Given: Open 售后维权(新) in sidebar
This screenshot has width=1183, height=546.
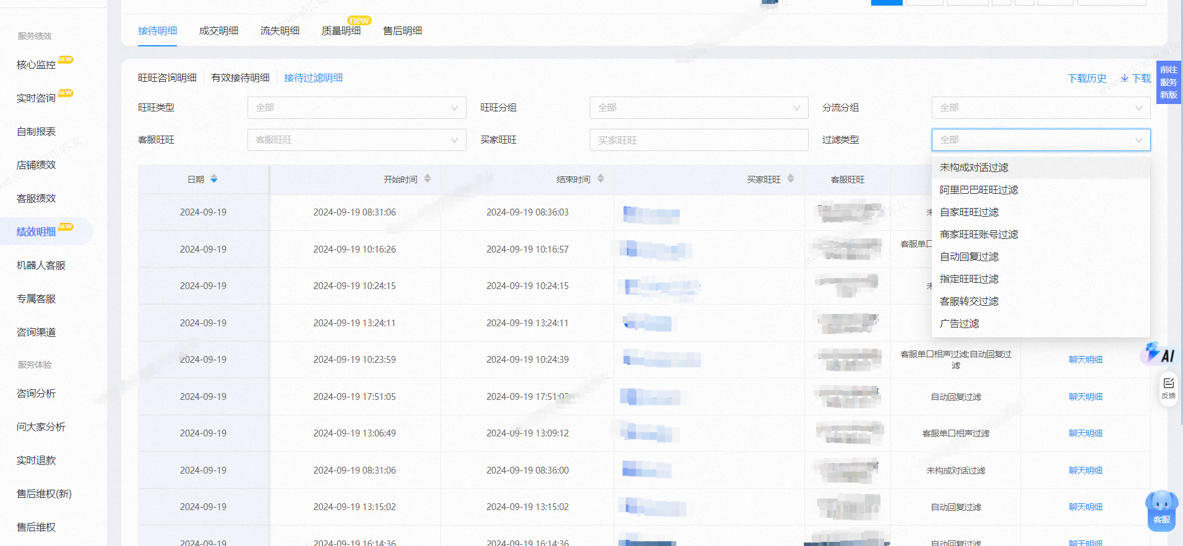Looking at the screenshot, I should [44, 494].
